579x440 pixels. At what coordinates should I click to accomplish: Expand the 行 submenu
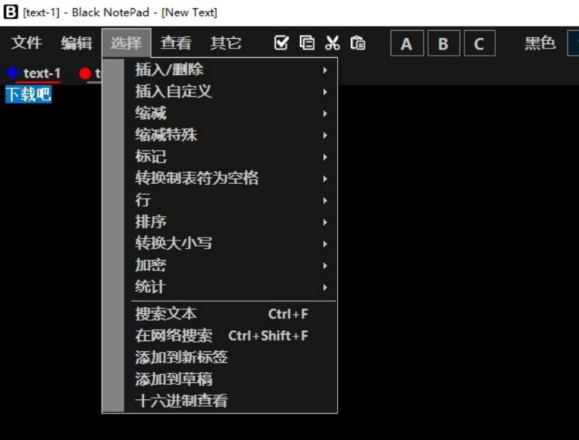click(230, 200)
